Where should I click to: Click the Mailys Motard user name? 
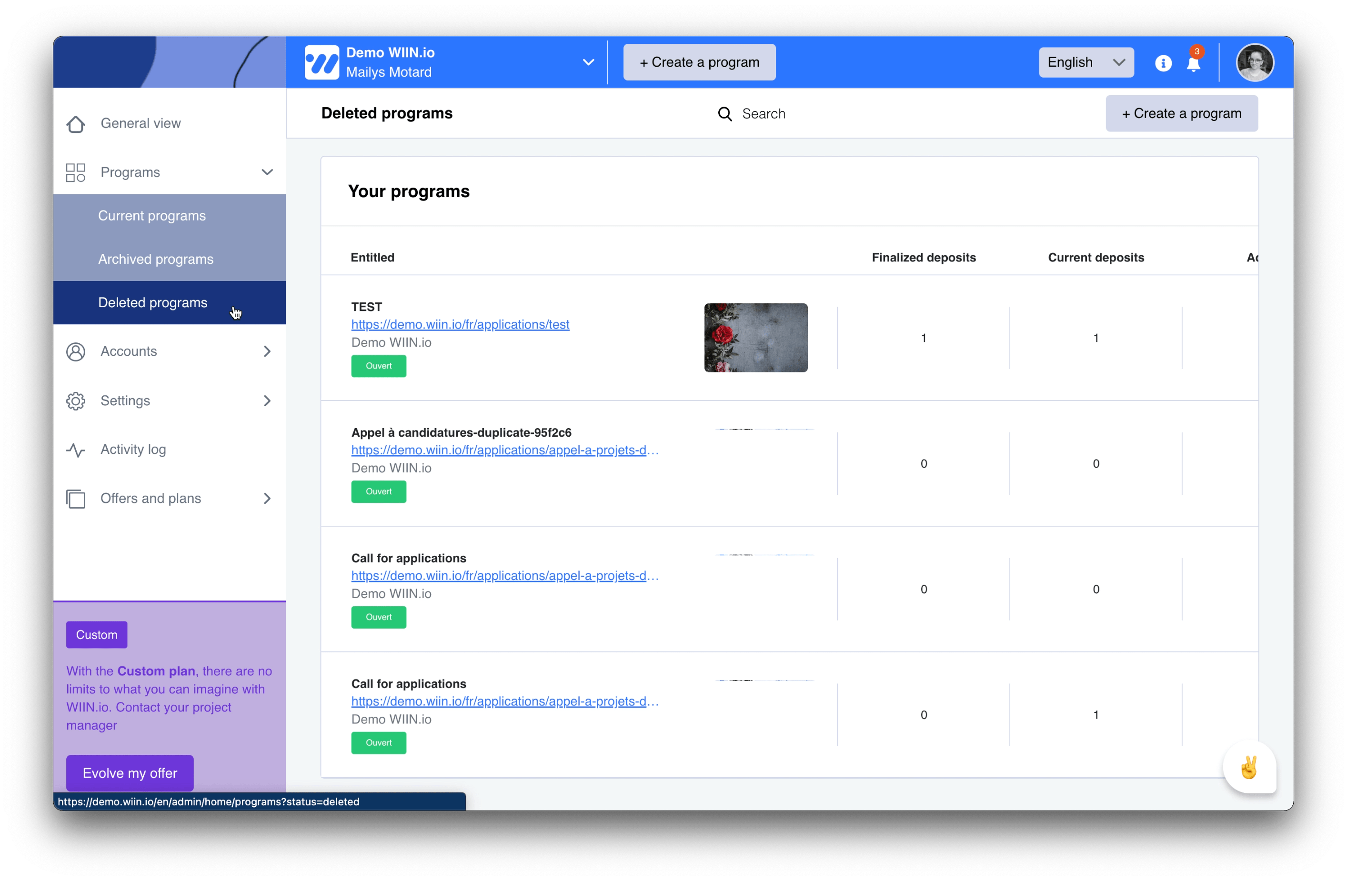[388, 72]
